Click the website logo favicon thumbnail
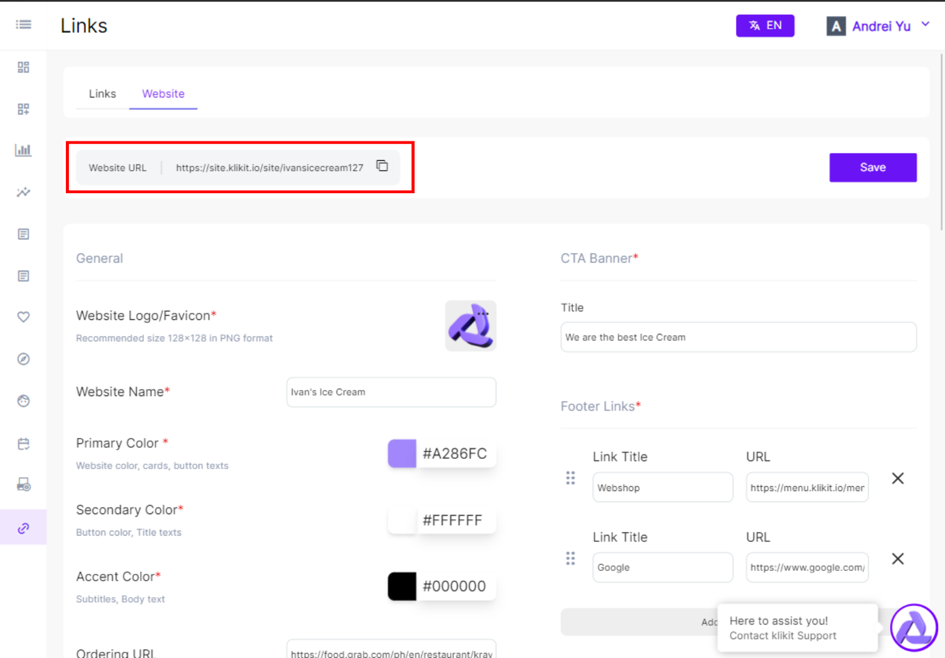This screenshot has height=658, width=945. click(470, 325)
